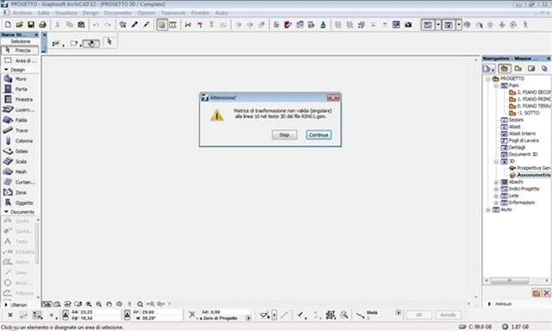Click the red X delete icon in Navigator
This screenshot has height=331, width=552.
[x=546, y=293]
